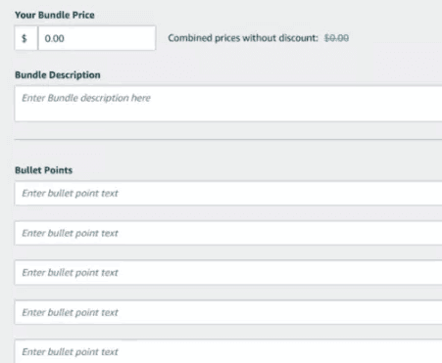The width and height of the screenshot is (442, 363).
Task: Click placeholder text in the first bullet field
Action: pyautogui.click(x=70, y=194)
